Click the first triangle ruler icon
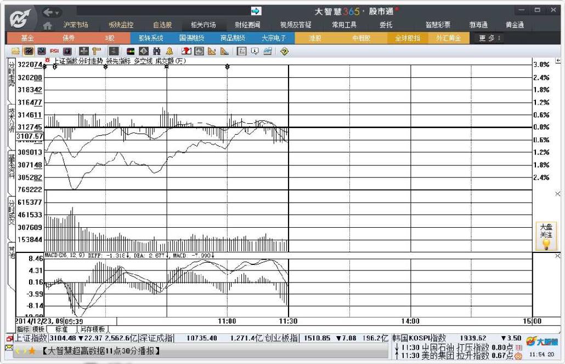565x364 pixels. 212,51
